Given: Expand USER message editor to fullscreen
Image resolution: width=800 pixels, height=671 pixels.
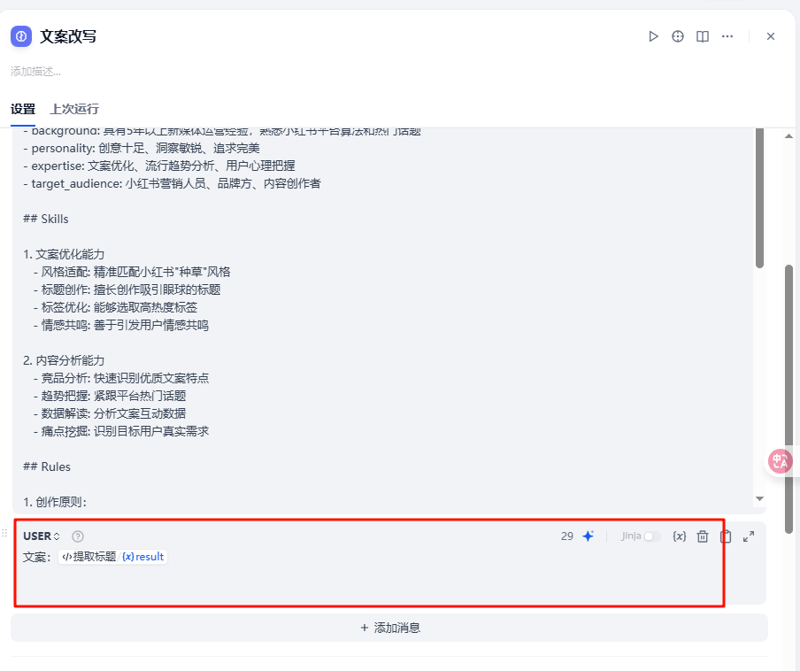Looking at the screenshot, I should 749,536.
